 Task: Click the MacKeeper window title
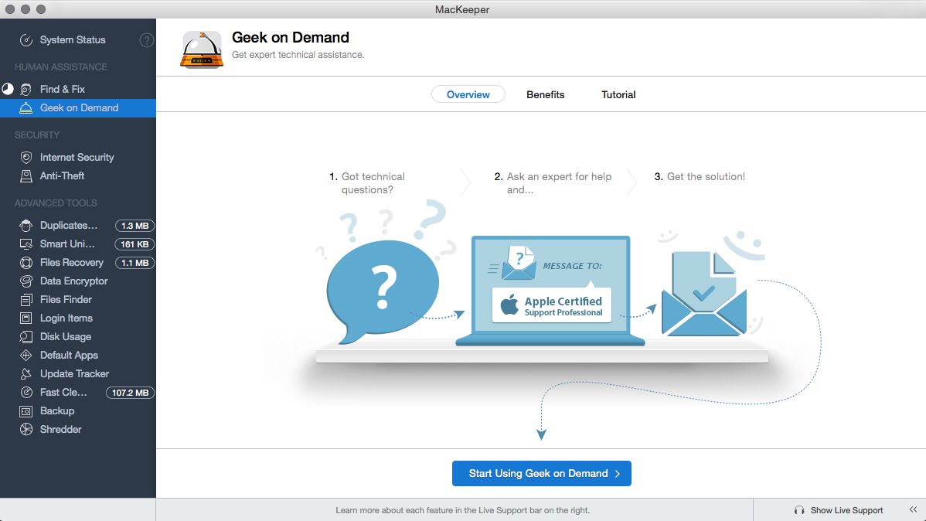[462, 9]
